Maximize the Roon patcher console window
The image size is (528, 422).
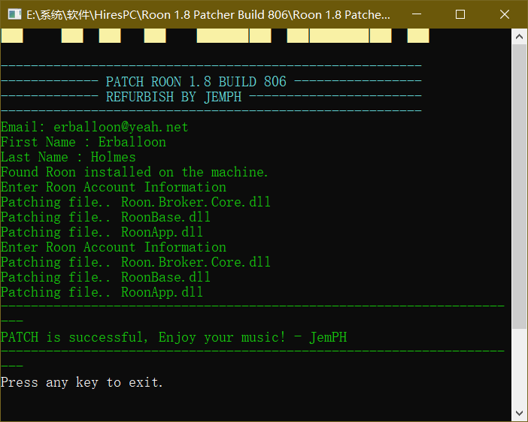pyautogui.click(x=460, y=14)
